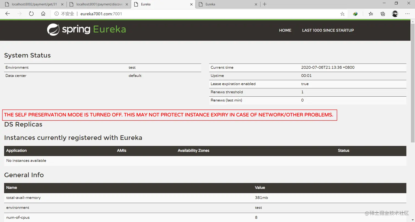This screenshot has height=222, width=415.
Task: Click the Name column header in General Info
Action: click(12, 188)
